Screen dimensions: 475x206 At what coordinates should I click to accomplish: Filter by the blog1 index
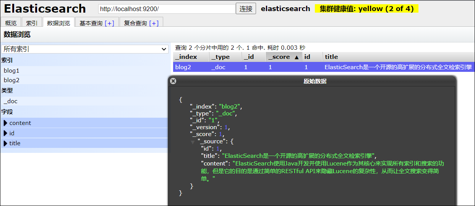(x=84, y=70)
